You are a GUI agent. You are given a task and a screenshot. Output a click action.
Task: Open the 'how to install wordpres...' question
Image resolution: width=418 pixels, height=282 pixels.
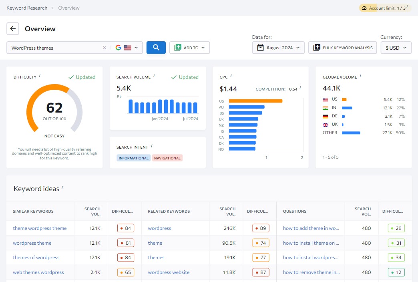[x=311, y=258]
